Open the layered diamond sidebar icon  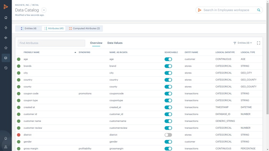click(x=6, y=38)
